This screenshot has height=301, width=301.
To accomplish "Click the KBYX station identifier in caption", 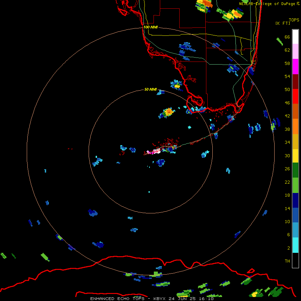I will pos(159,299).
